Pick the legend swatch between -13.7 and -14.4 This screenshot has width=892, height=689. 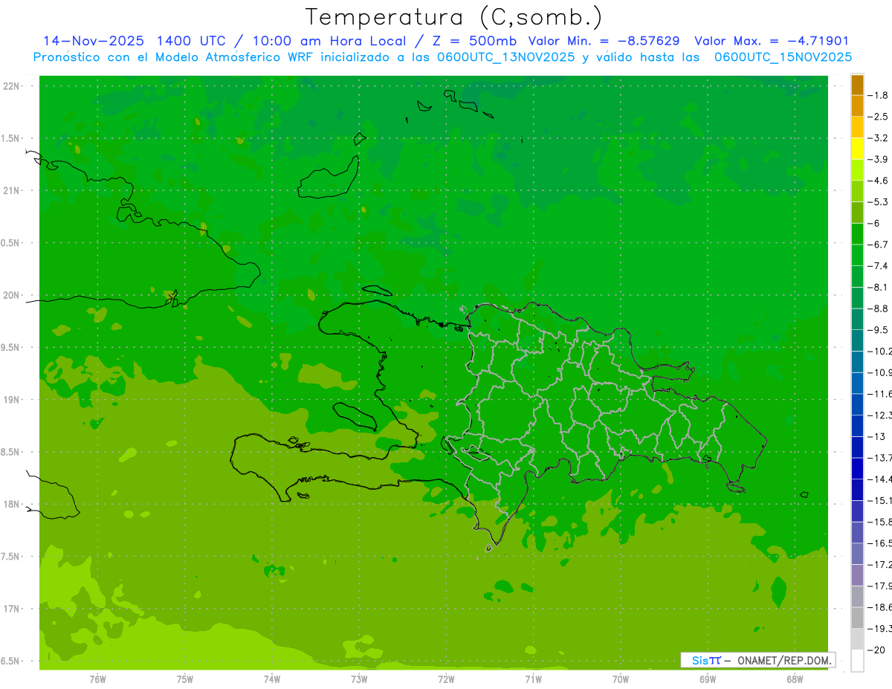coord(858,468)
